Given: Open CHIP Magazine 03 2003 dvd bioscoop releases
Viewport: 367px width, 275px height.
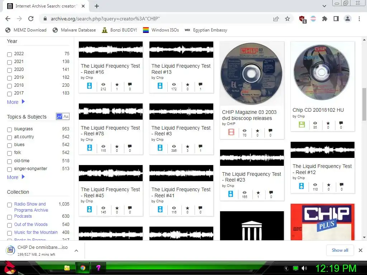Looking at the screenshot, I should (x=249, y=115).
